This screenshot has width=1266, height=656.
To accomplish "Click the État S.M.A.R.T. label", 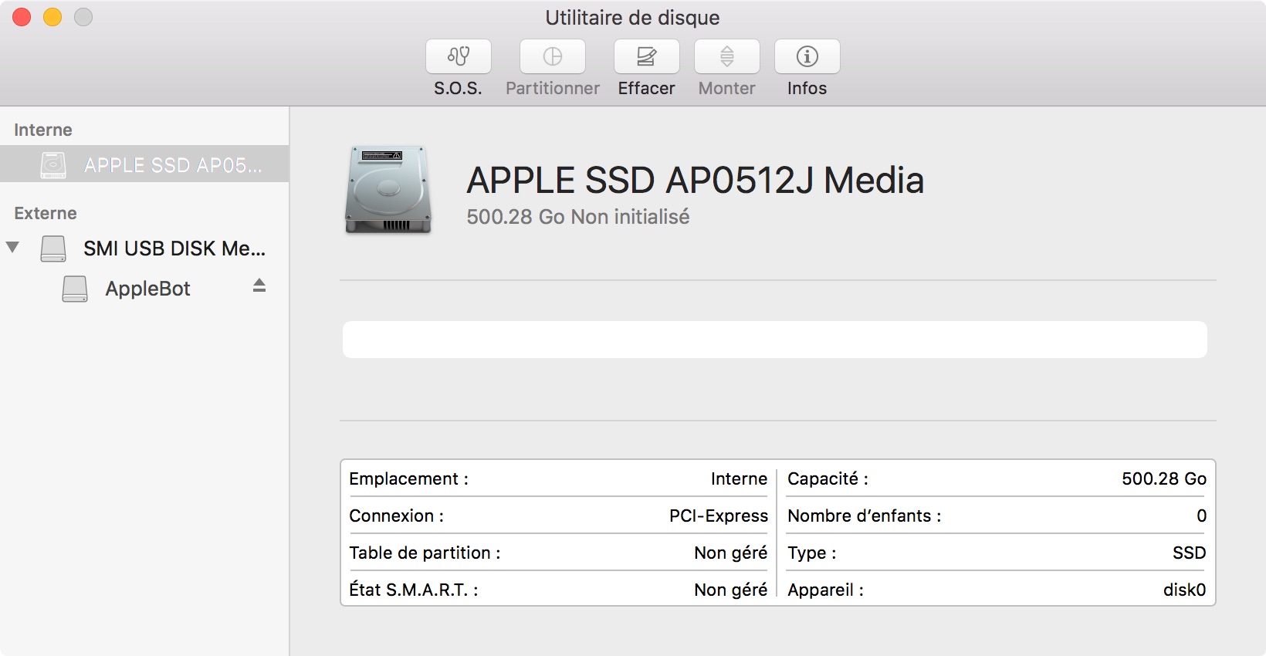I will click(414, 590).
